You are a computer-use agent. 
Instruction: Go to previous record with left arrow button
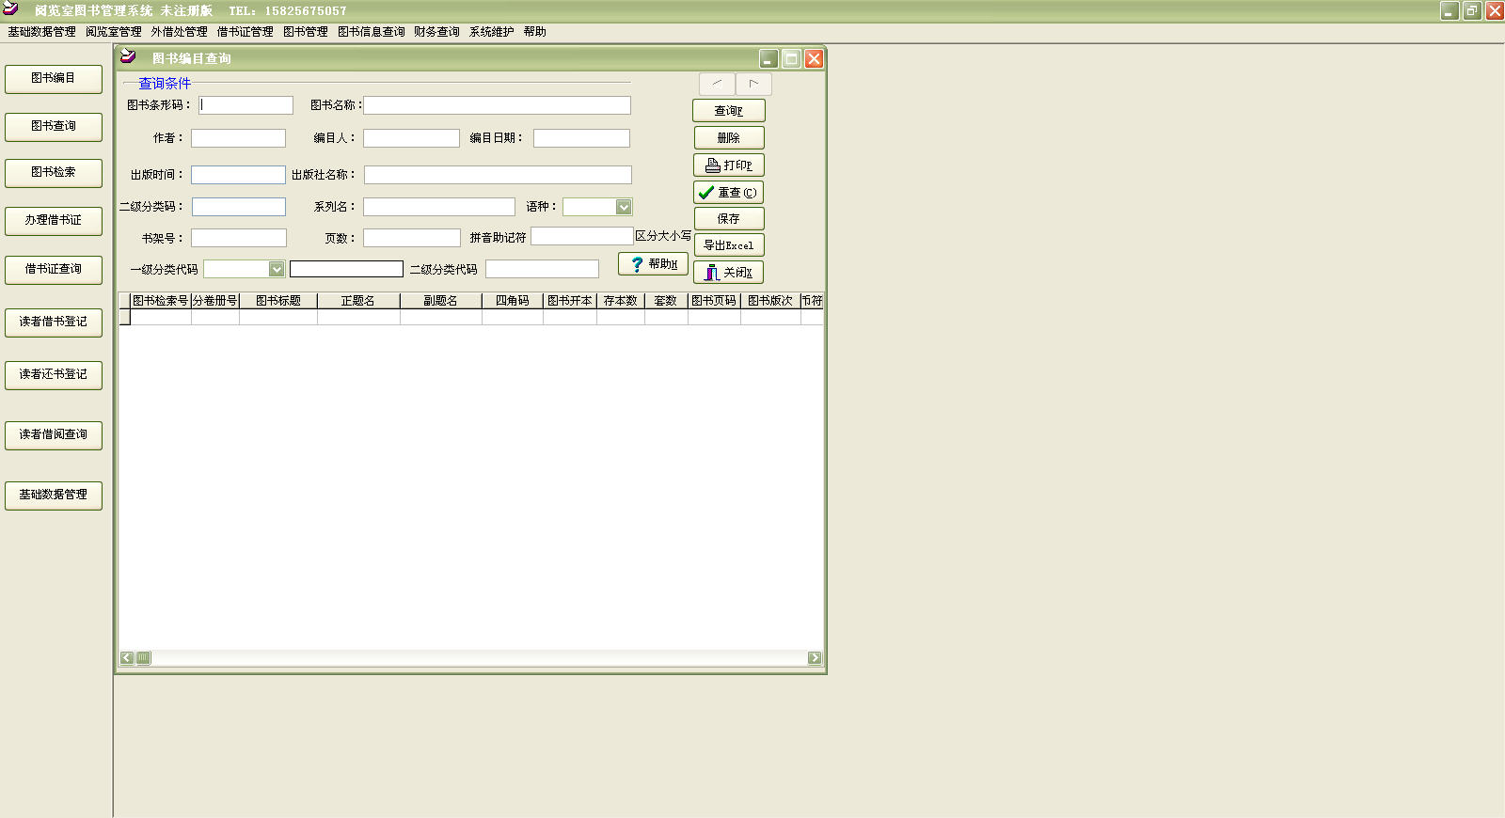tap(717, 84)
